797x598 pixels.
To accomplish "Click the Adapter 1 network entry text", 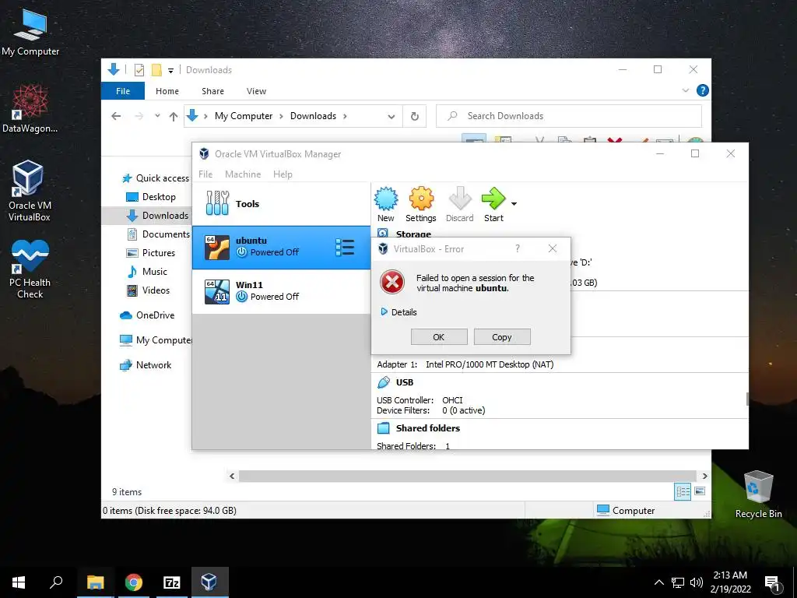I will click(x=465, y=364).
